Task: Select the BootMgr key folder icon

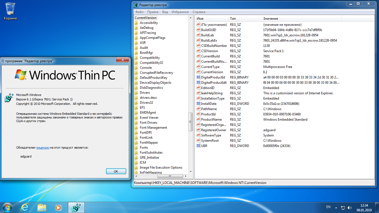Action: coord(136,53)
